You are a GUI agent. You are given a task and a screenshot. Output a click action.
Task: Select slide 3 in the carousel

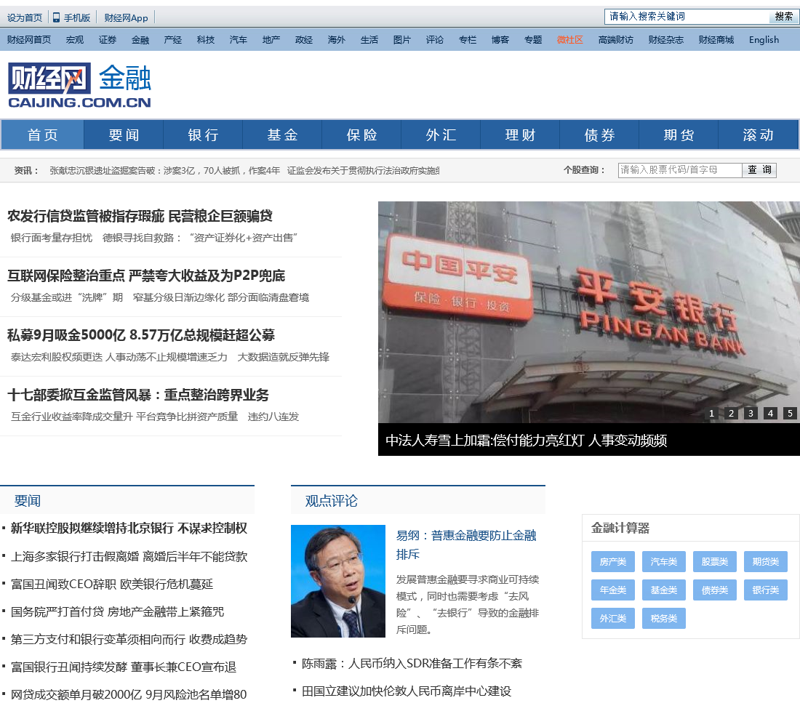coord(751,413)
